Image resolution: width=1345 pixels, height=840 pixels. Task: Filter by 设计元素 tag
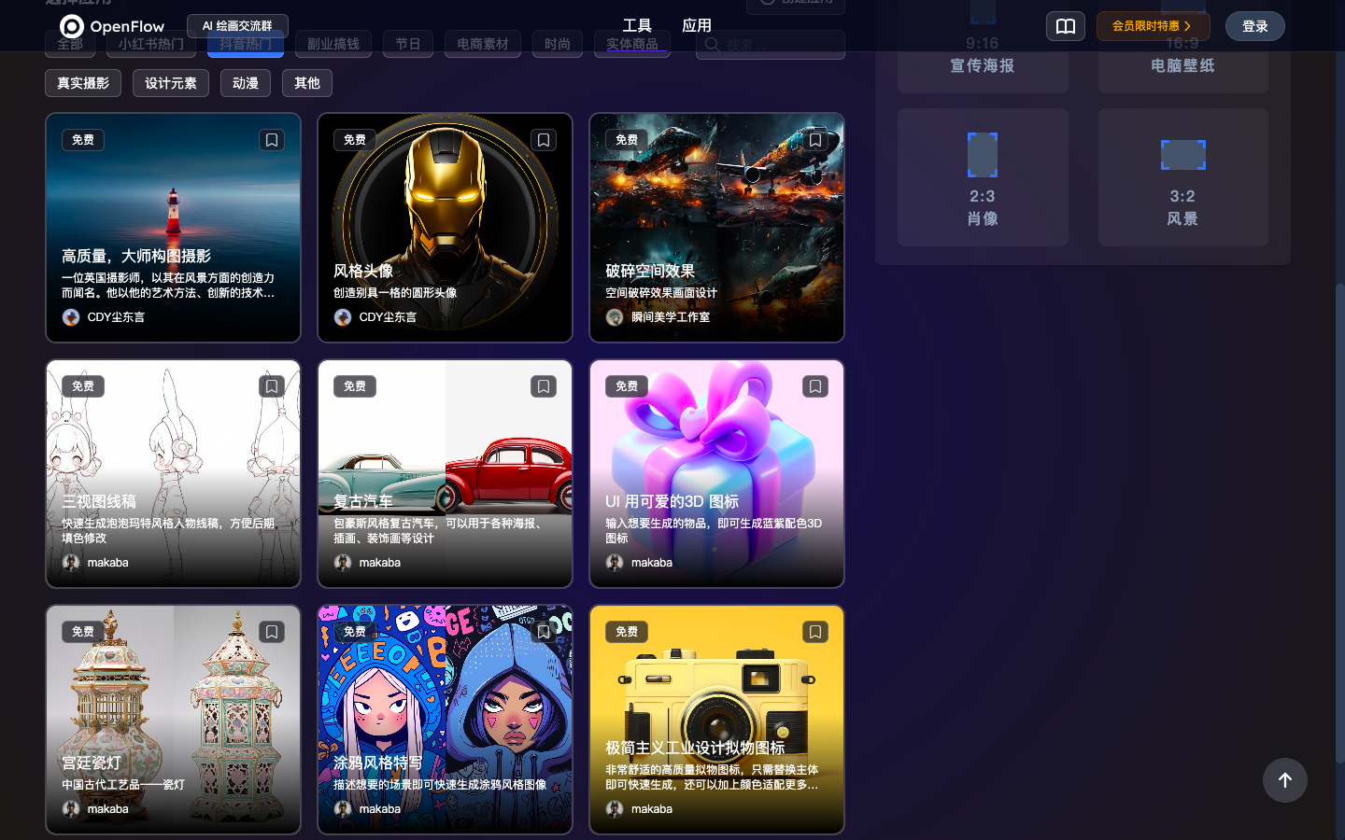coord(171,83)
